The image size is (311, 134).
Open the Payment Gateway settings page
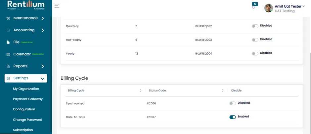(28, 99)
